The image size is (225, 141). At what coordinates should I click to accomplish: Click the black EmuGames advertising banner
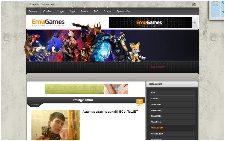pos(151,23)
